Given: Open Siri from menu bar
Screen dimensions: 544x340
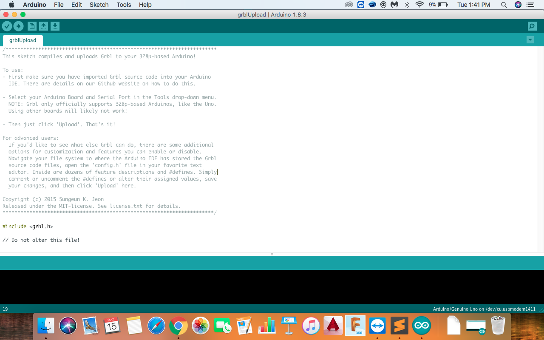Looking at the screenshot, I should point(518,5).
